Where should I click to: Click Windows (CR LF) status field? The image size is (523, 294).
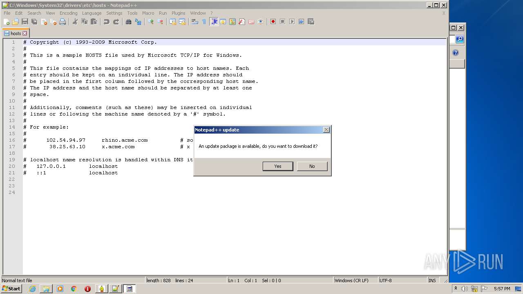point(355,281)
